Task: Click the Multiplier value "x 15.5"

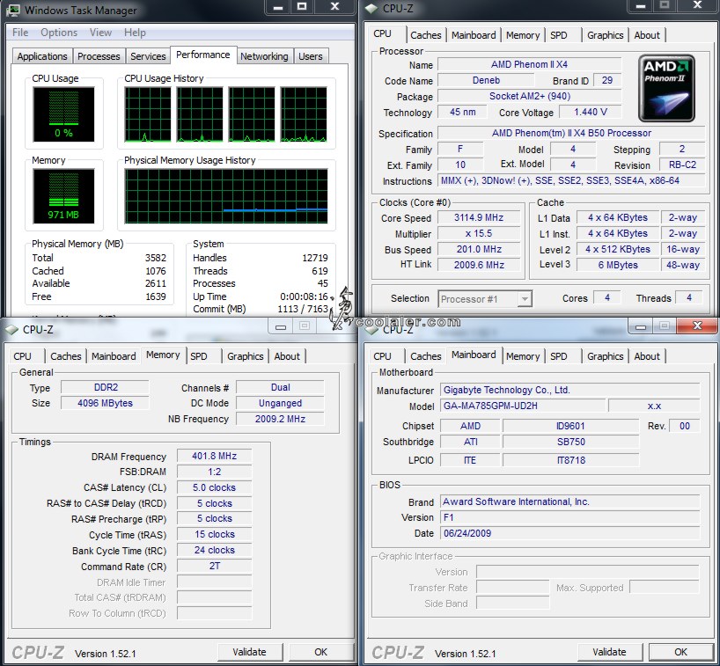Action: coord(479,234)
